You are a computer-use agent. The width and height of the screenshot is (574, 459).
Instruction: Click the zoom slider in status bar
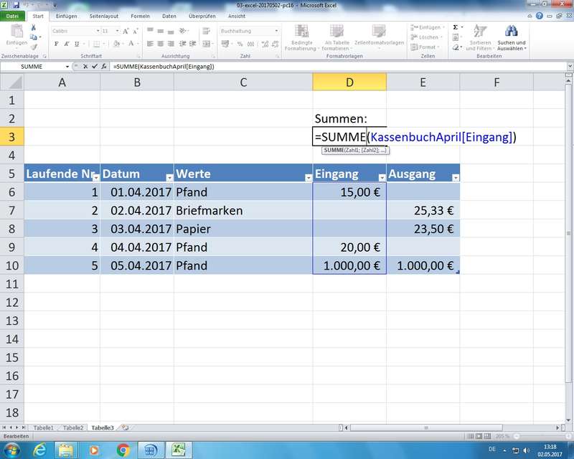542,436
